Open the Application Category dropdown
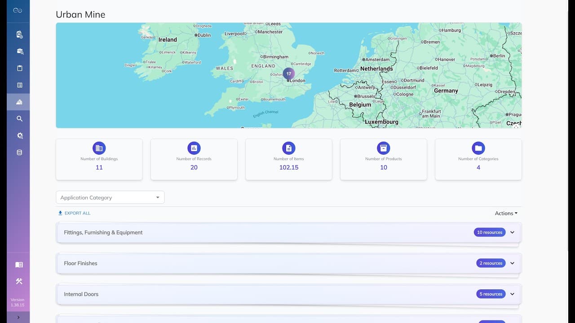 110,197
